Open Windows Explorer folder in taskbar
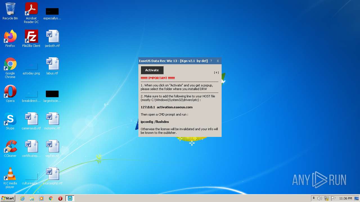This screenshot has width=360, height=202. (x=32, y=198)
